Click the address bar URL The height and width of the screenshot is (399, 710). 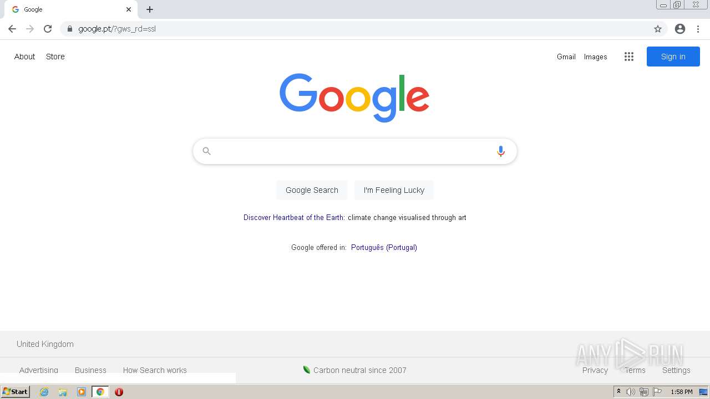click(x=117, y=29)
